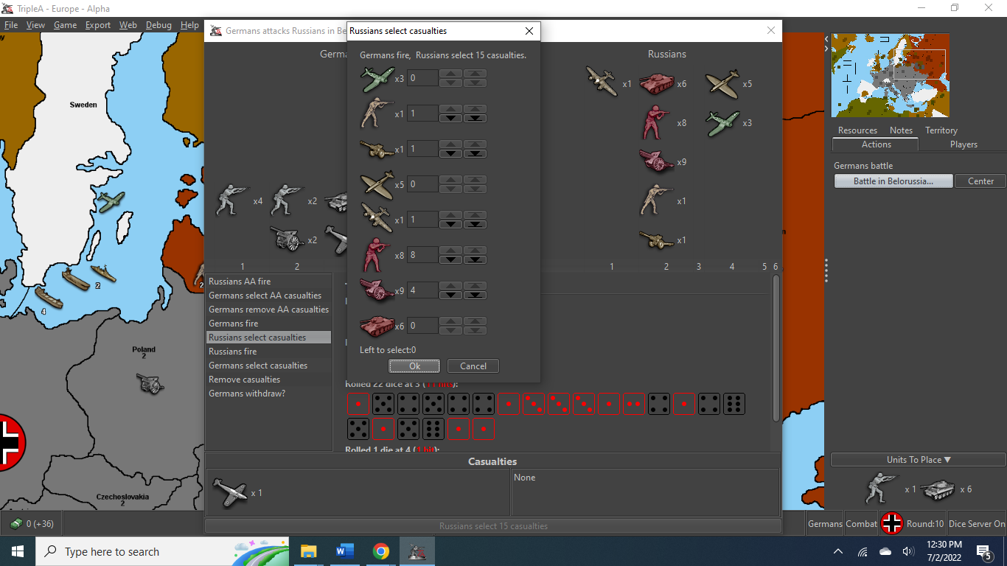
Task: Close the Russians select casualties dialog
Action: click(529, 31)
